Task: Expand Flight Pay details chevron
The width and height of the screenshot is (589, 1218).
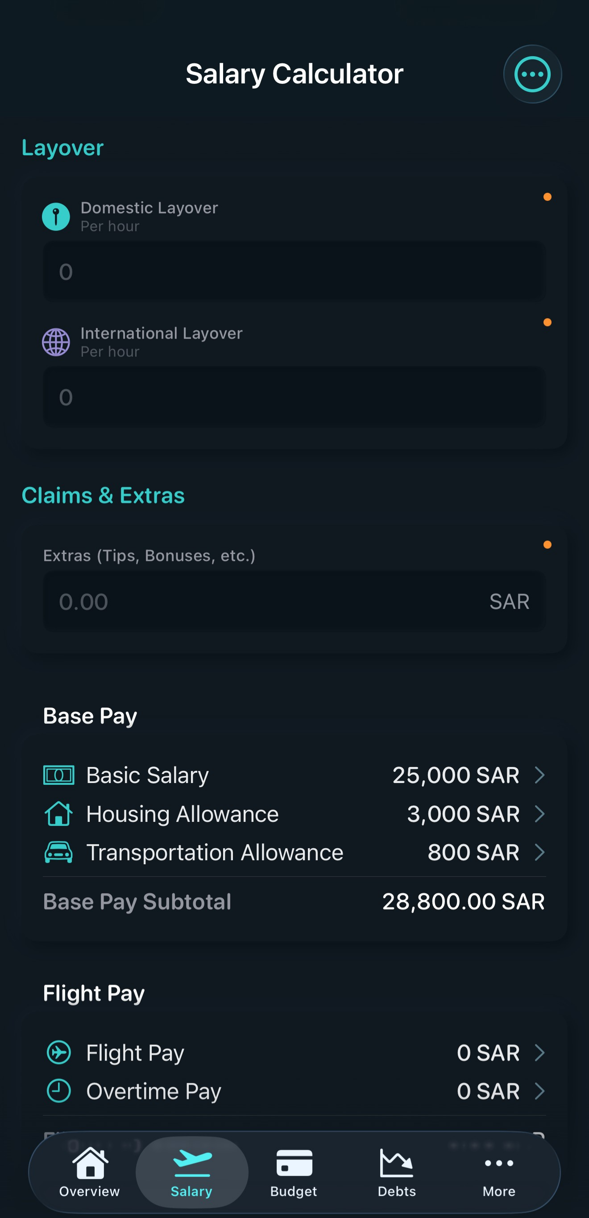Action: (539, 1052)
